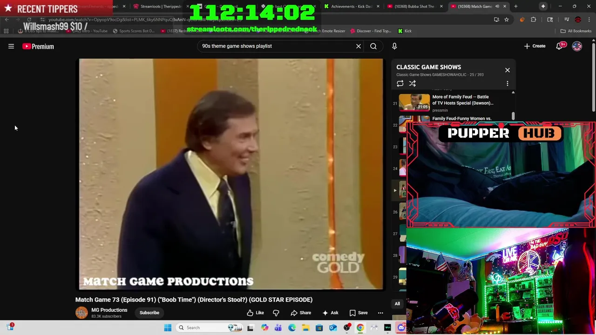
Task: Open a new browser tab
Action: click(x=516, y=7)
